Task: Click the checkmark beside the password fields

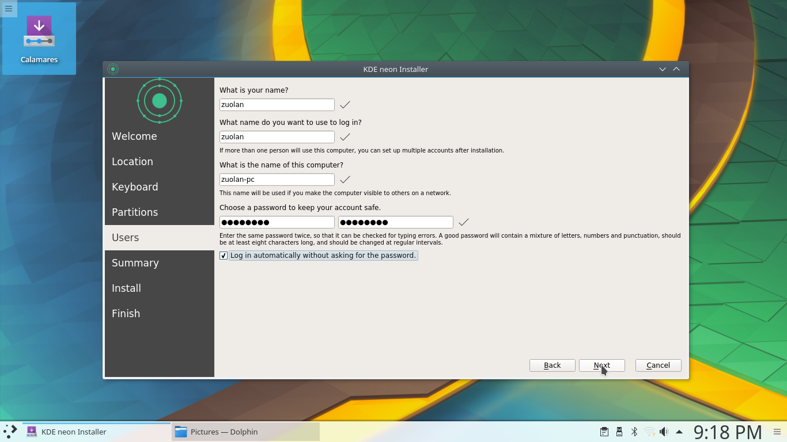Action: (464, 222)
